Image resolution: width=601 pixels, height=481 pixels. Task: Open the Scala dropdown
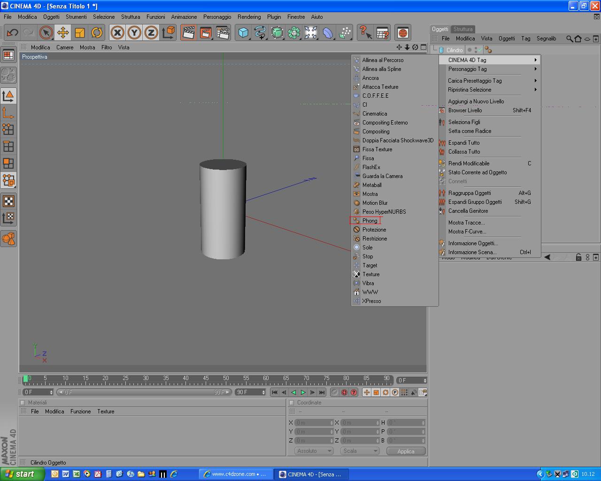(360, 451)
